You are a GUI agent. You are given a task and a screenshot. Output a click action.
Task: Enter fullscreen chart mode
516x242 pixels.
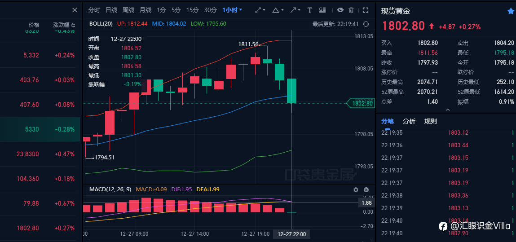click(x=365, y=10)
